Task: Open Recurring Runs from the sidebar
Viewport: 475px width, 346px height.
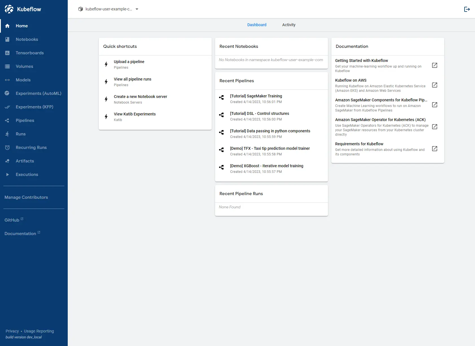Action: [34, 148]
